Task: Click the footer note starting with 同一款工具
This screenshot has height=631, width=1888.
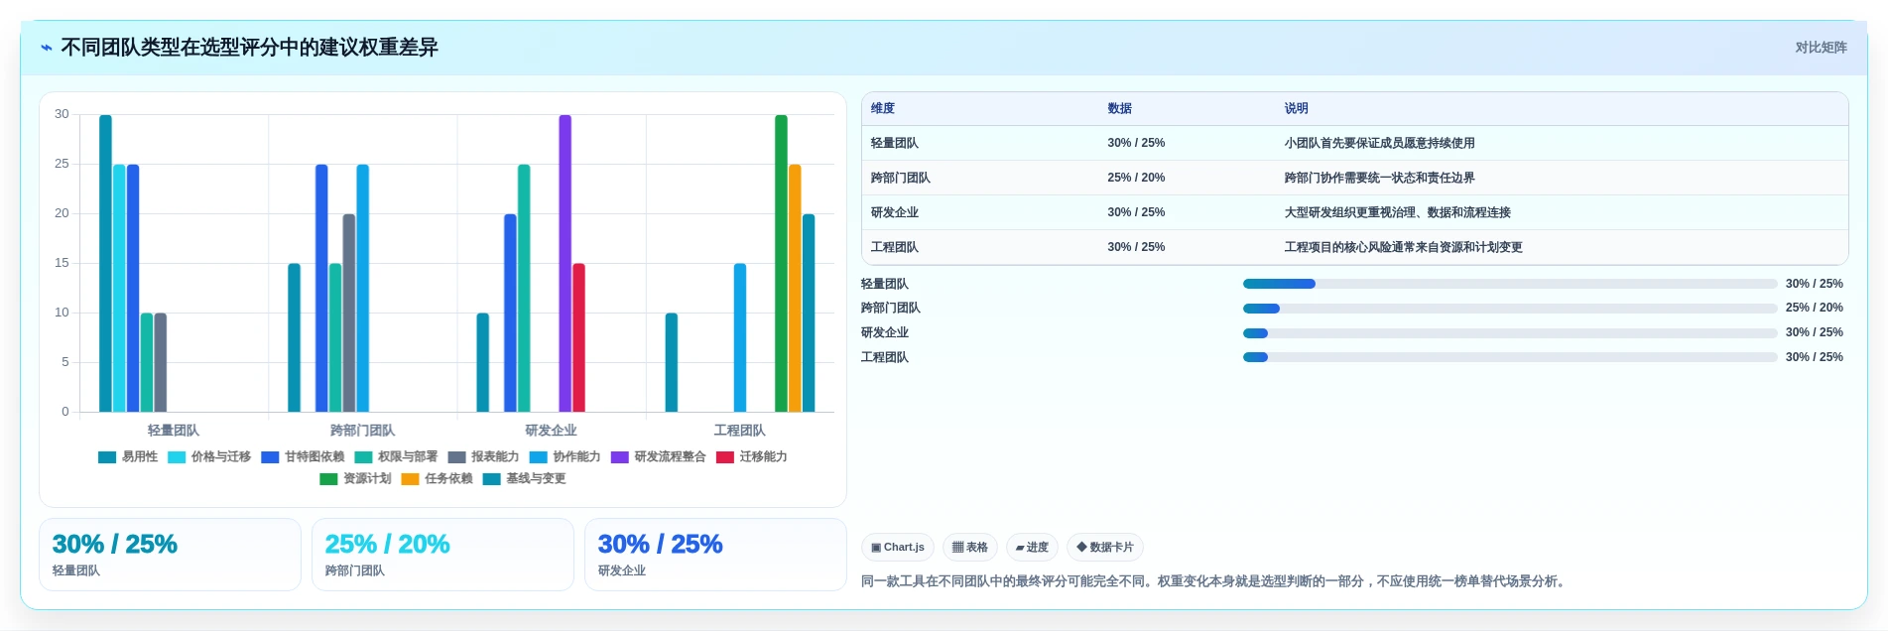Action: [1215, 582]
